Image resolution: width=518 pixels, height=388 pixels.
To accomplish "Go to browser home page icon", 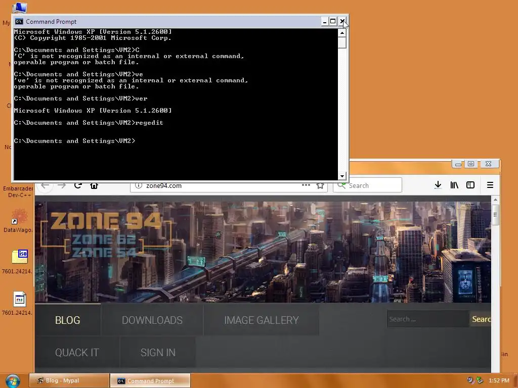I will pos(94,185).
